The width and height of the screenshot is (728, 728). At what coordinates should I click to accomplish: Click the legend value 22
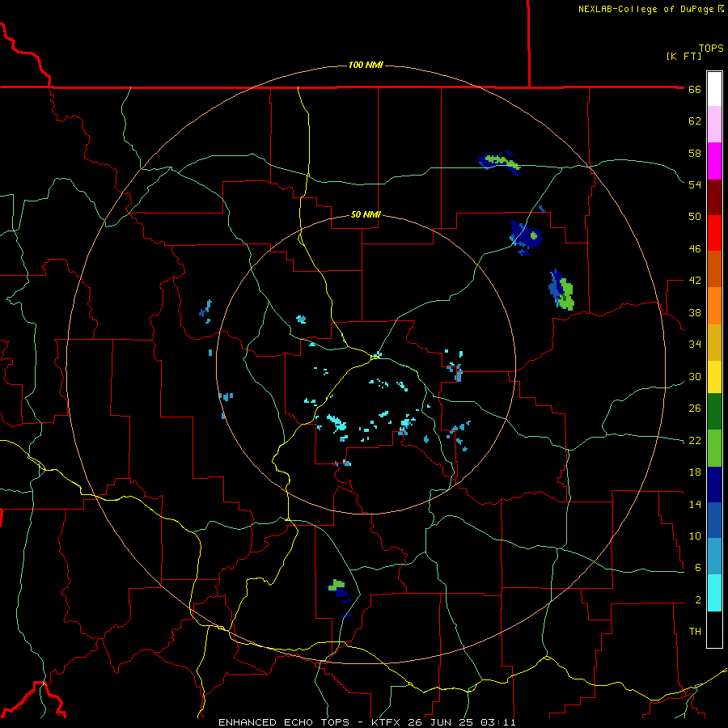(x=695, y=440)
